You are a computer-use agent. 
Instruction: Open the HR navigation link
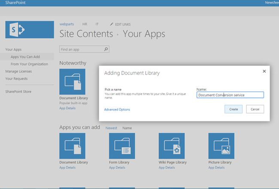[x=85, y=24]
